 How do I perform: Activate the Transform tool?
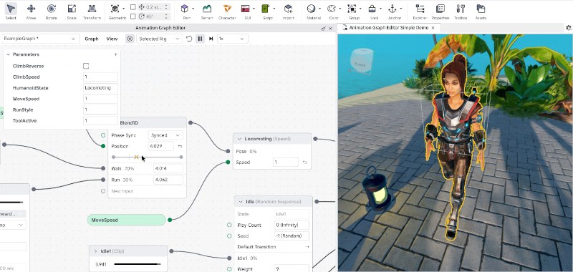pos(92,11)
